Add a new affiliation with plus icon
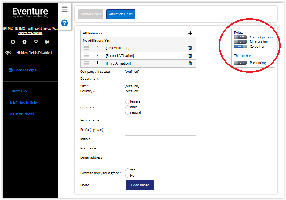Image resolution: width=286 pixels, height=200 pixels. point(190,33)
